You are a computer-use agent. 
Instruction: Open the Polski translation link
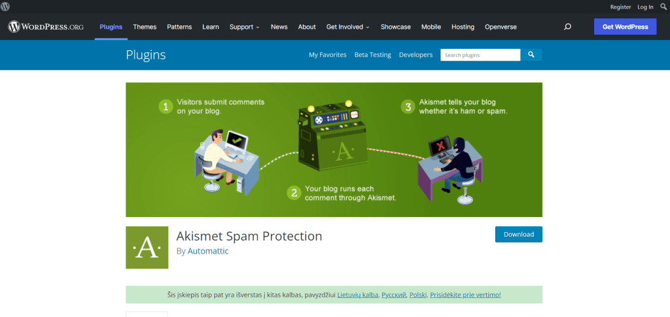[418, 295]
